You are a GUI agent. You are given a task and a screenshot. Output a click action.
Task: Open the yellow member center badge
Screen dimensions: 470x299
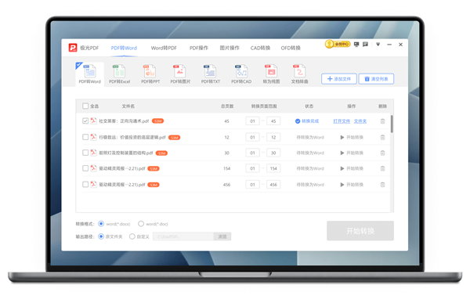pos(338,44)
